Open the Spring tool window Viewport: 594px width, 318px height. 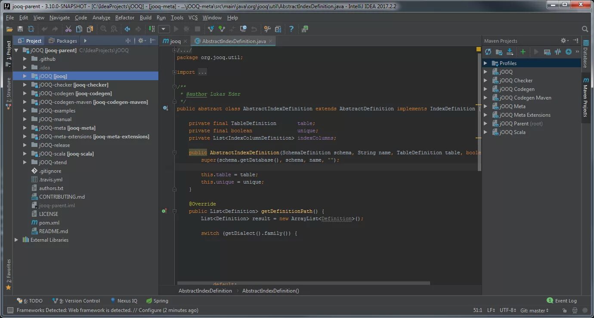click(x=157, y=301)
